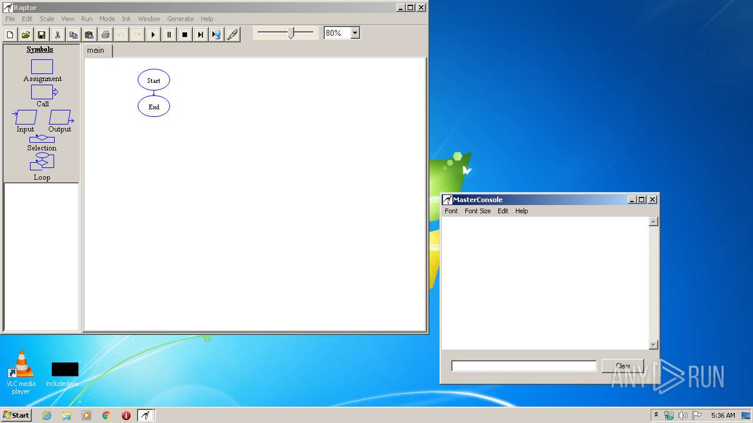Open Opera browser from taskbar
This screenshot has width=753, height=423.
[126, 415]
